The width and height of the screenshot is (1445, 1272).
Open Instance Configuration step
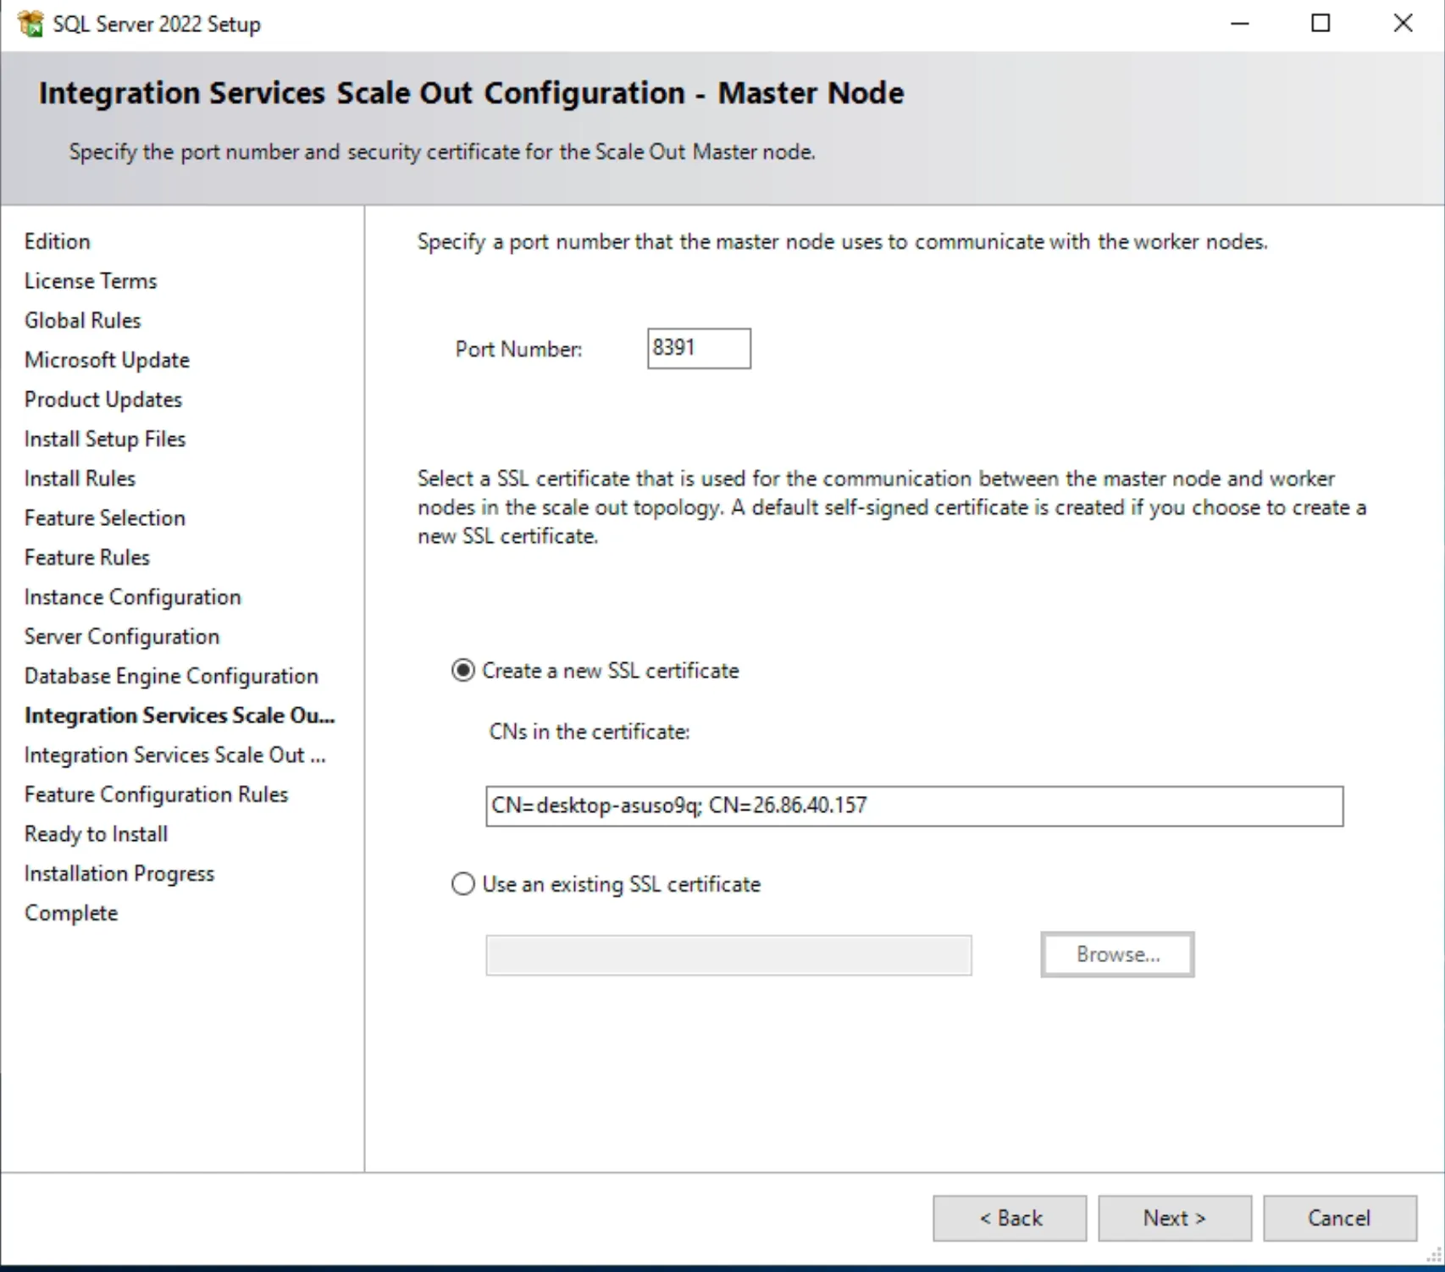click(x=132, y=597)
